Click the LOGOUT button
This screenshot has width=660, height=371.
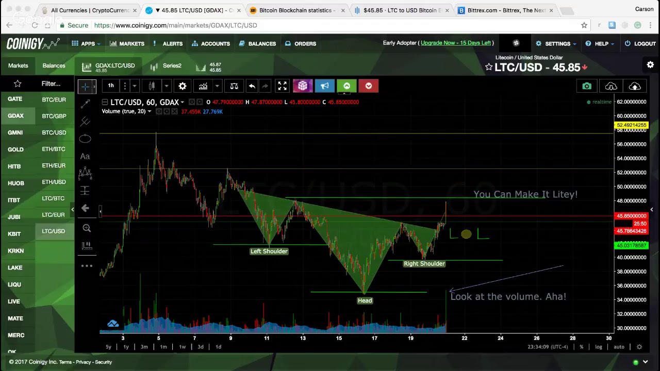click(640, 44)
